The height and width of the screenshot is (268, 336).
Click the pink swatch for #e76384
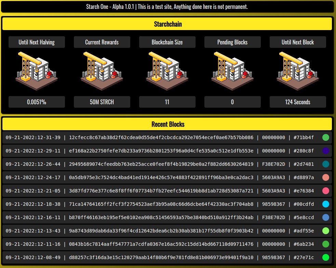click(326, 191)
